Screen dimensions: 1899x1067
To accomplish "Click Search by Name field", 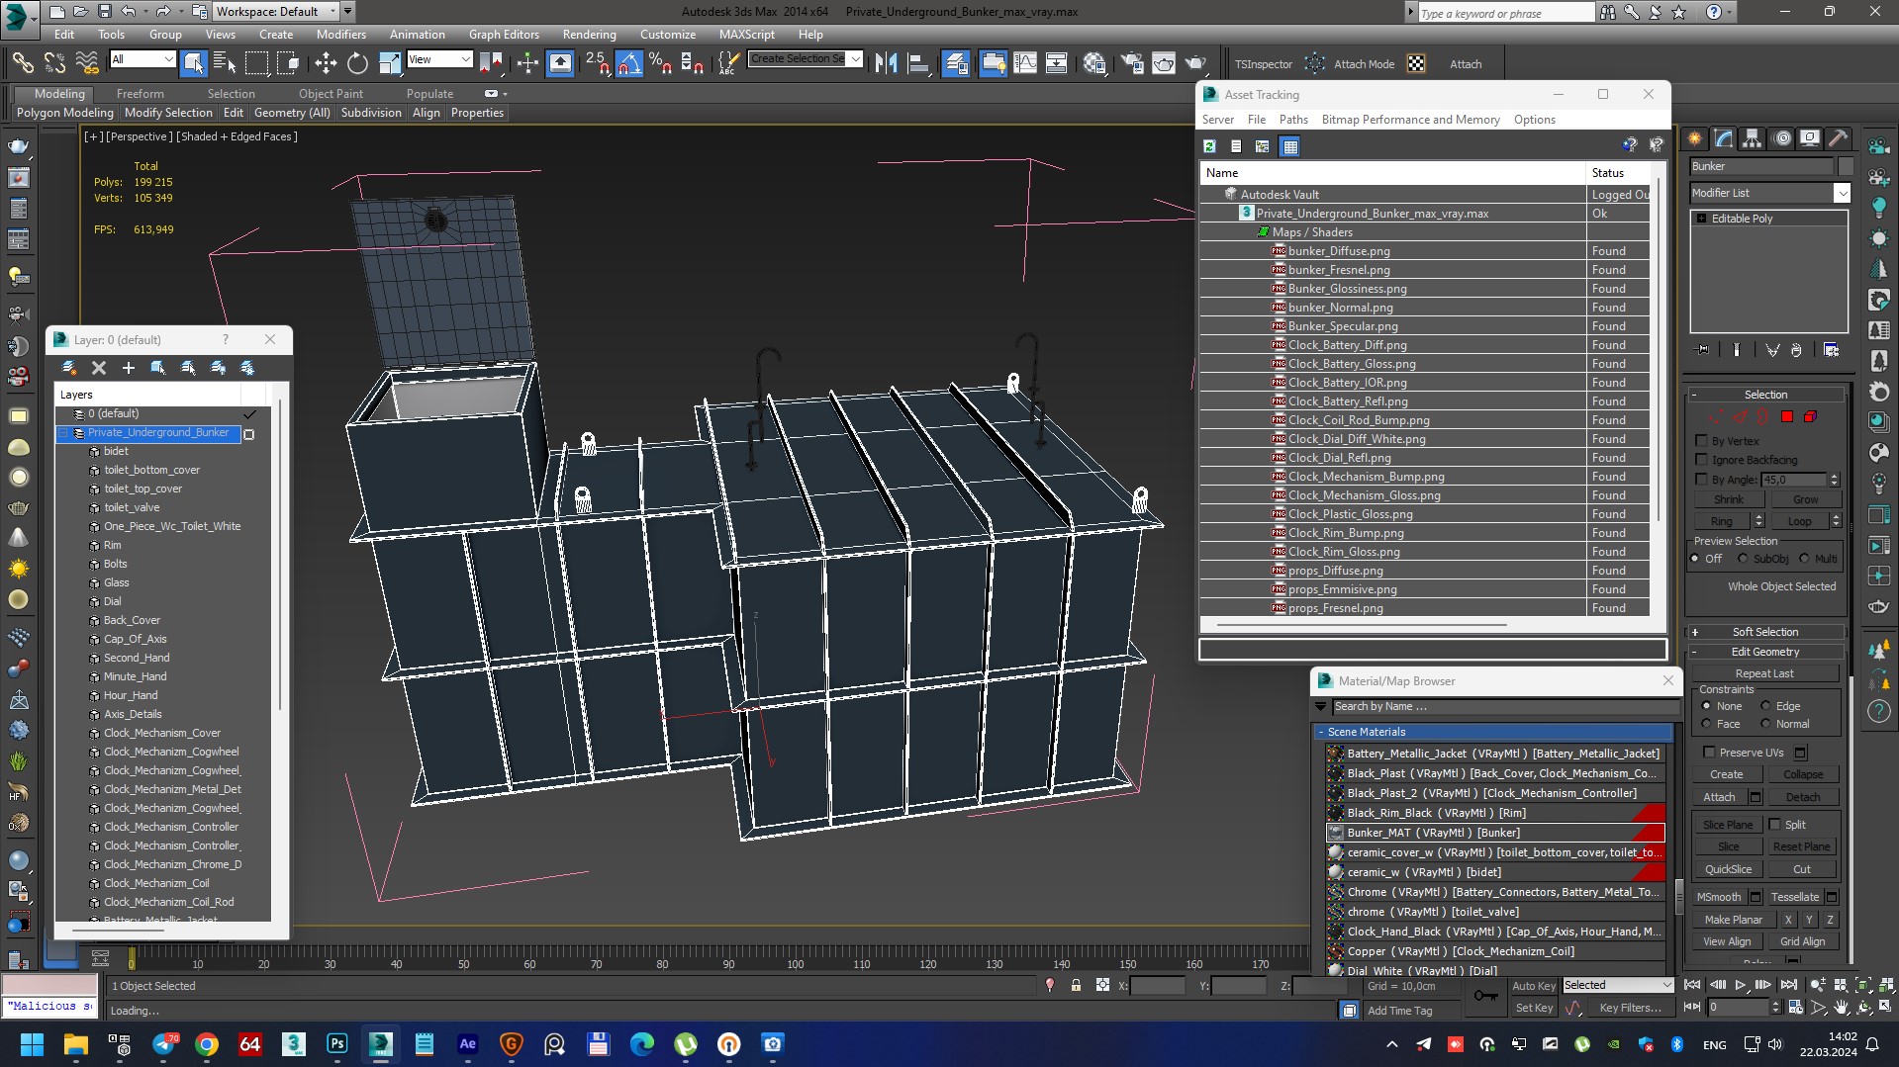I will (1504, 706).
